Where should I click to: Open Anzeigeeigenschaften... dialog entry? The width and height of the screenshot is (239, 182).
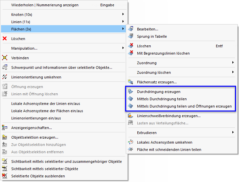31,128
